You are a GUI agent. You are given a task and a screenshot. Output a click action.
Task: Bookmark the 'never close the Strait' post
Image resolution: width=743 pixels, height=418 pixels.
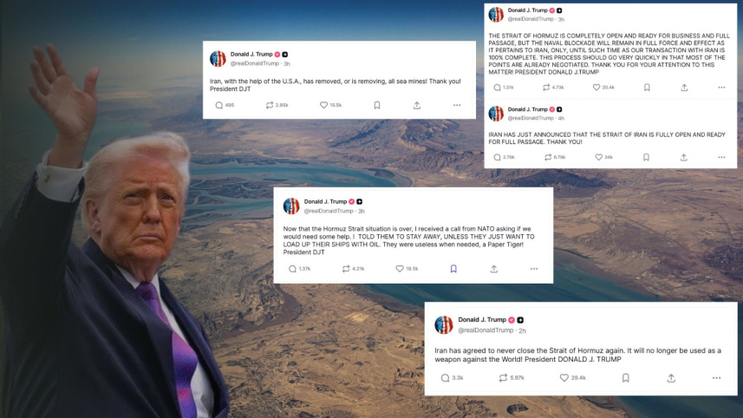[625, 378]
